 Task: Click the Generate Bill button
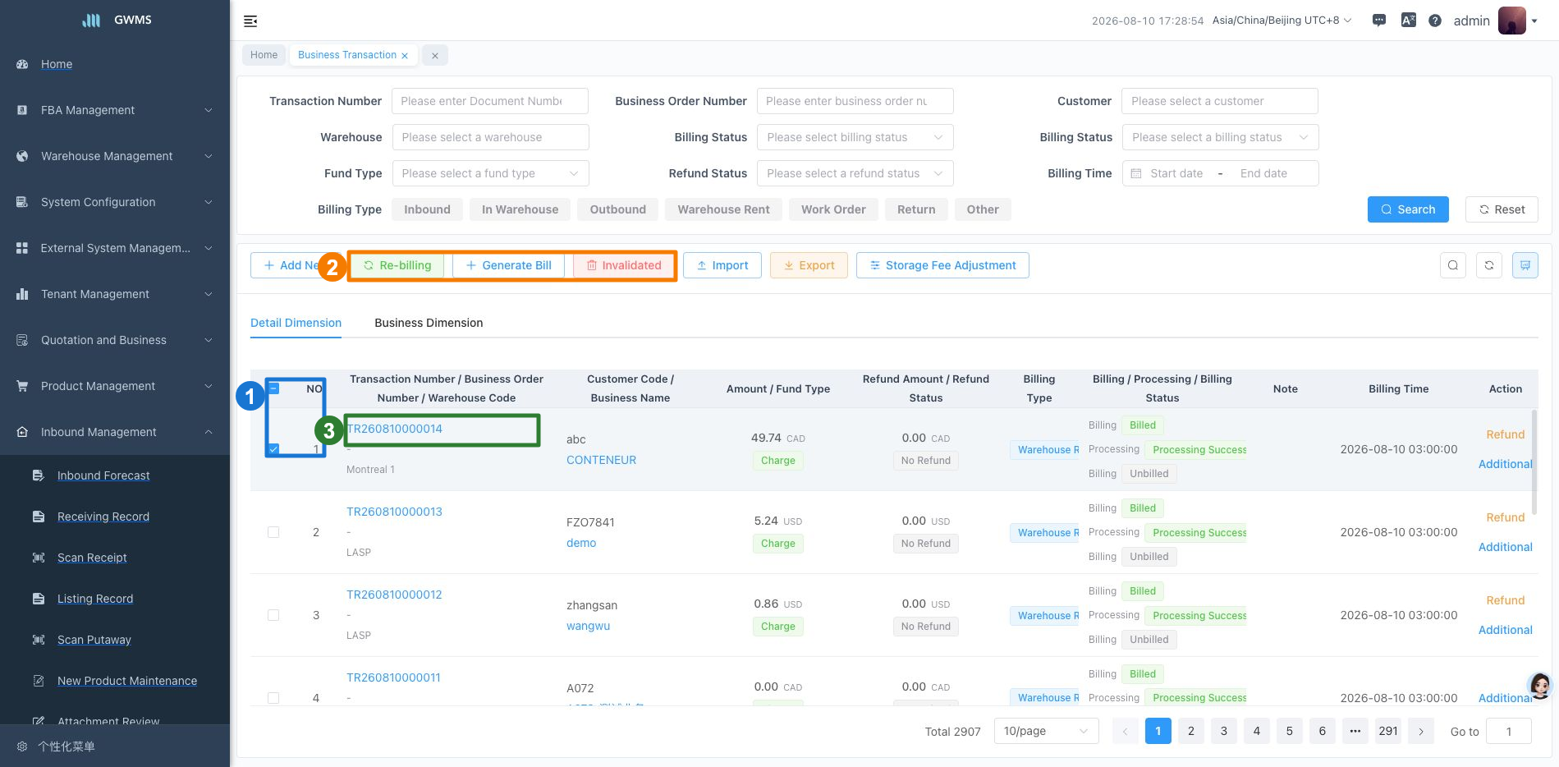tap(508, 265)
